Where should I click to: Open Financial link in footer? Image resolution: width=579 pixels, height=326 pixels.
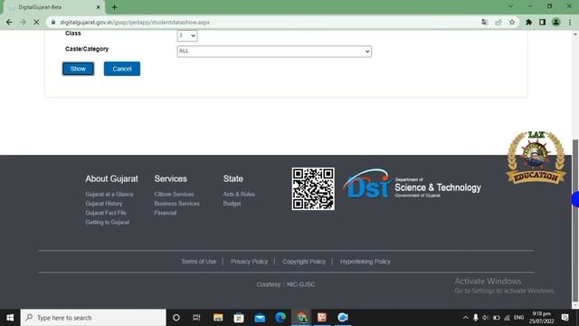coord(166,213)
